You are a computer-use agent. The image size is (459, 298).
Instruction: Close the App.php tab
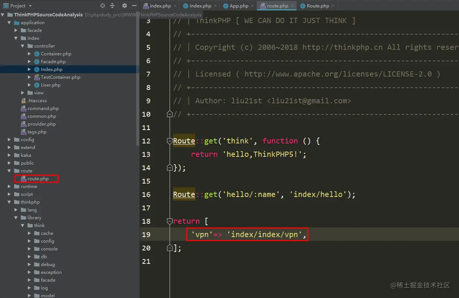[x=253, y=6]
